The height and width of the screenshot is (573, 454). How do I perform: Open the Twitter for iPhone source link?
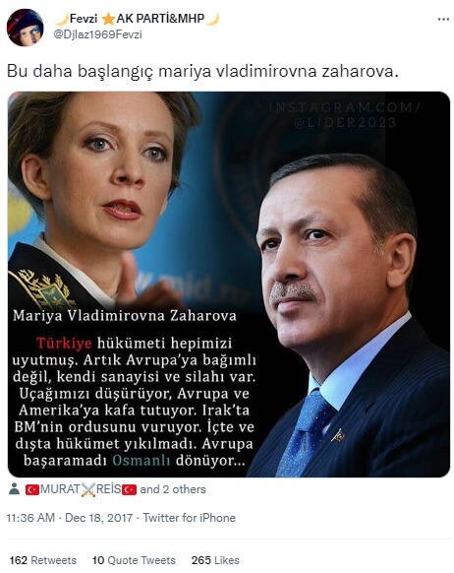coord(189,518)
